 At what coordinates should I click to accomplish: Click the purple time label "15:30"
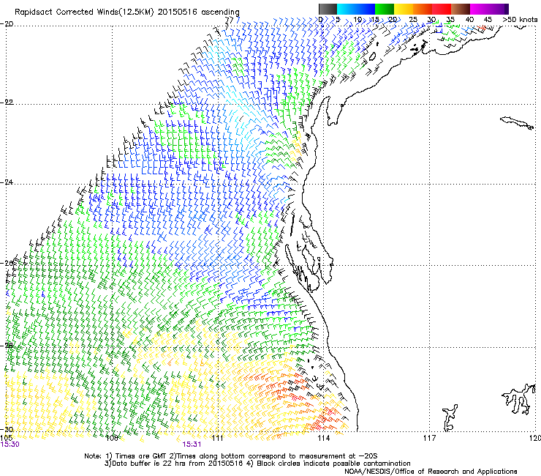tap(10, 445)
